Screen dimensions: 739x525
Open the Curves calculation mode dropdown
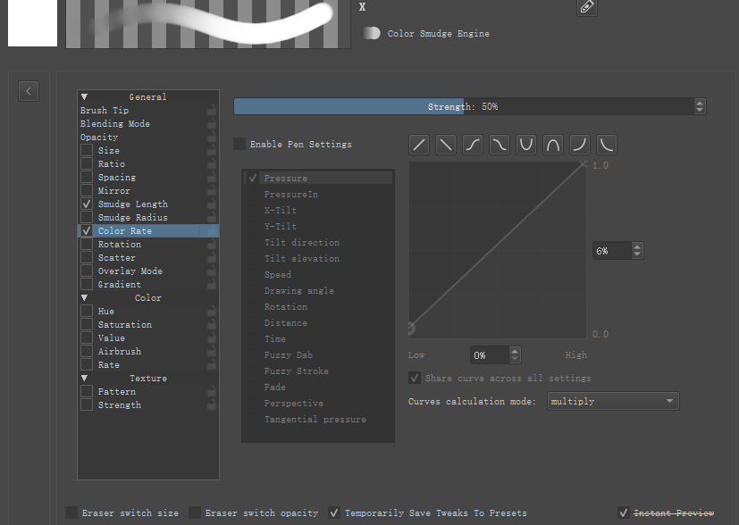tap(612, 402)
